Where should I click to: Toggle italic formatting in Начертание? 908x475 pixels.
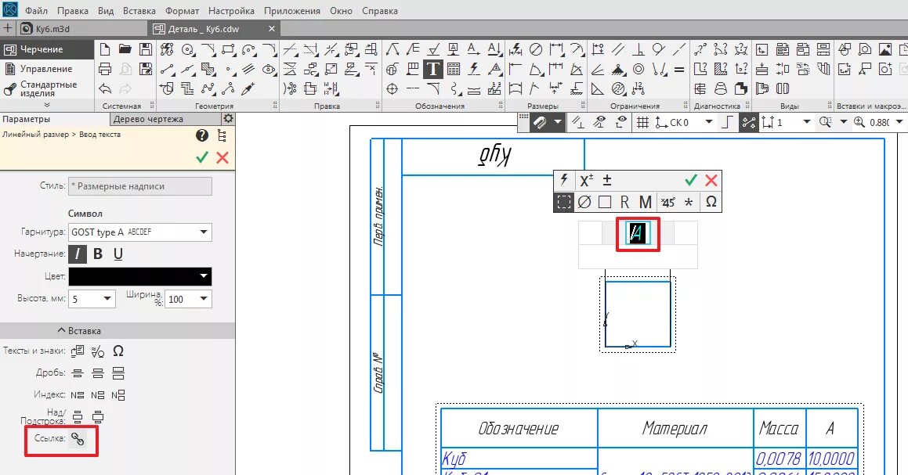coord(78,254)
